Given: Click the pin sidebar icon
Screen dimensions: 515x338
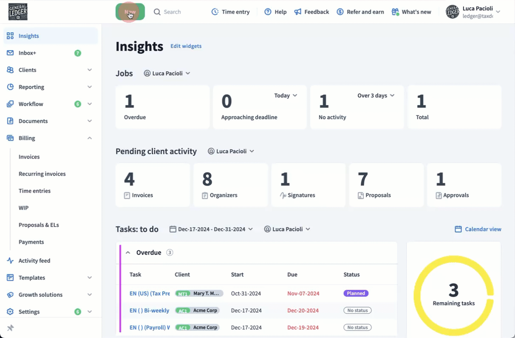Looking at the screenshot, I should click(11, 328).
